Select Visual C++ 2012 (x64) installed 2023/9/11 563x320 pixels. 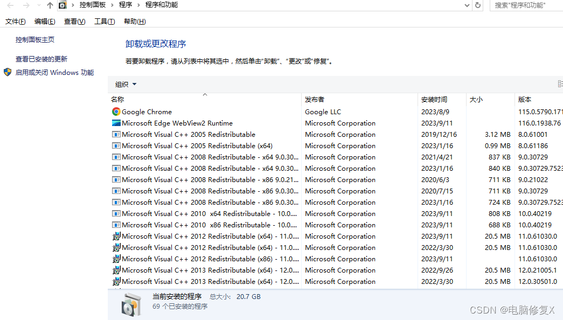[335, 236]
